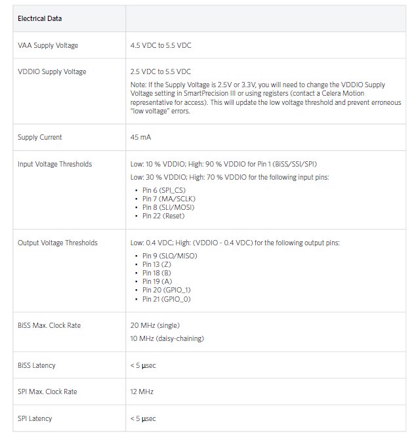Screen dimensions: 418x442
Task: Click the BiSS Latency row label
Action: coord(37,365)
